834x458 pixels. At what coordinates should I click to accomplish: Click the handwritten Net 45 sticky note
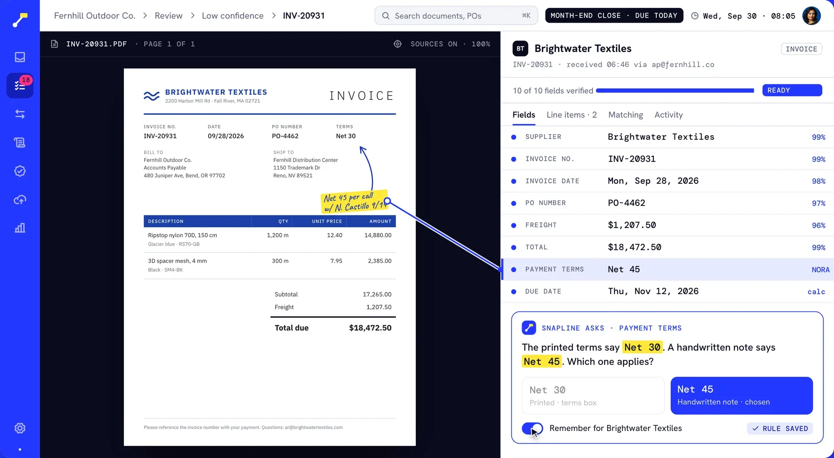[x=355, y=202]
